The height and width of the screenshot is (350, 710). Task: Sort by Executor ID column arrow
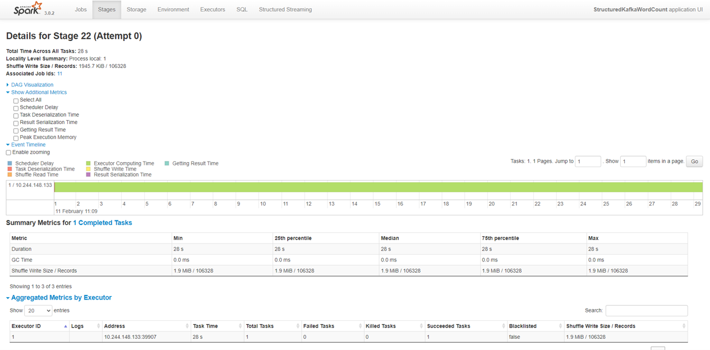point(66,326)
